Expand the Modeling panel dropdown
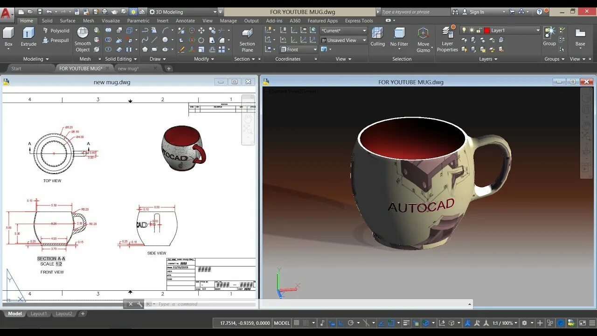Viewport: 597px width, 336px height. coord(36,59)
